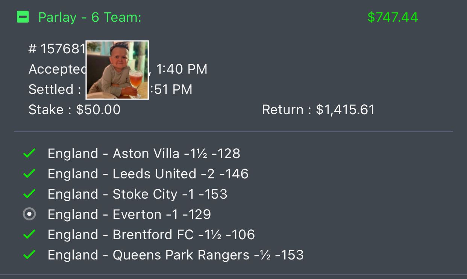Select the Stoke City -1 -153 leg

click(137, 194)
